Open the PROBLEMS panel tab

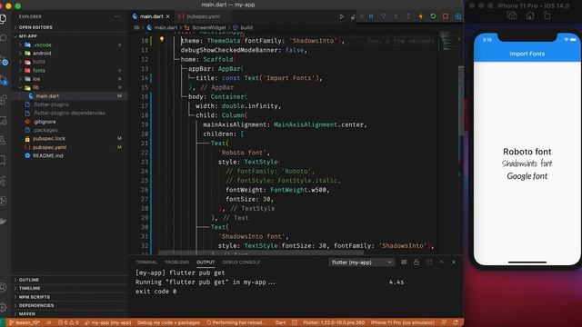click(x=177, y=263)
